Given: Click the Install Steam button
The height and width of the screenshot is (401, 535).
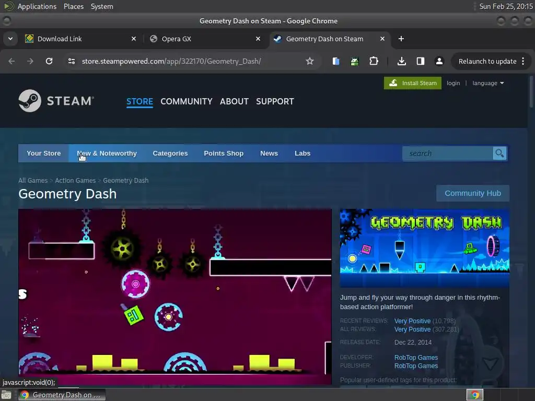Looking at the screenshot, I should [413, 83].
